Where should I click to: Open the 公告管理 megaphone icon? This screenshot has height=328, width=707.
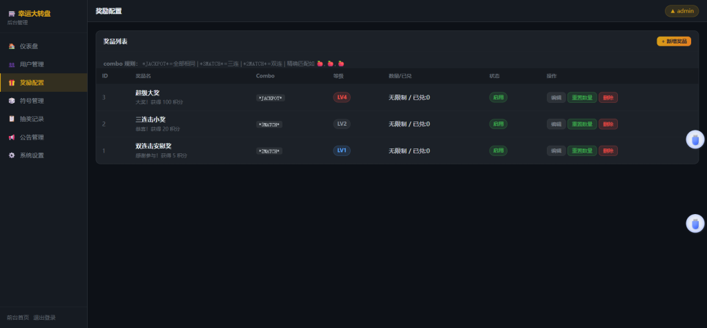pos(12,137)
